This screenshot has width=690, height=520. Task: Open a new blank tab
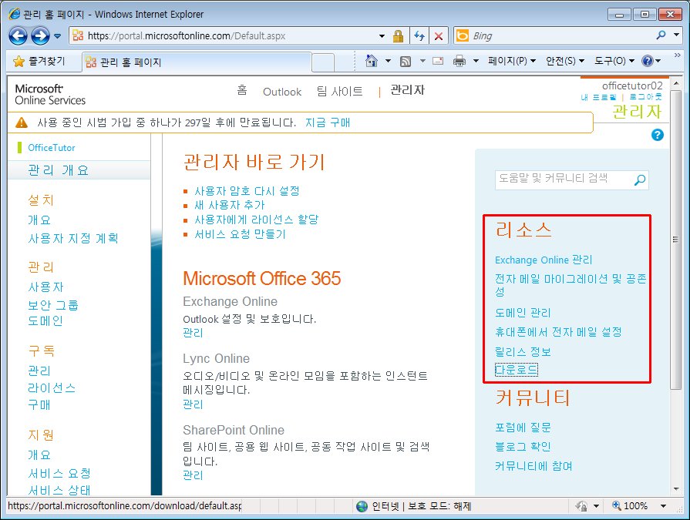(323, 62)
